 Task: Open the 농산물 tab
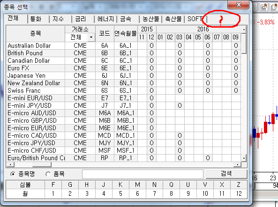point(151,19)
